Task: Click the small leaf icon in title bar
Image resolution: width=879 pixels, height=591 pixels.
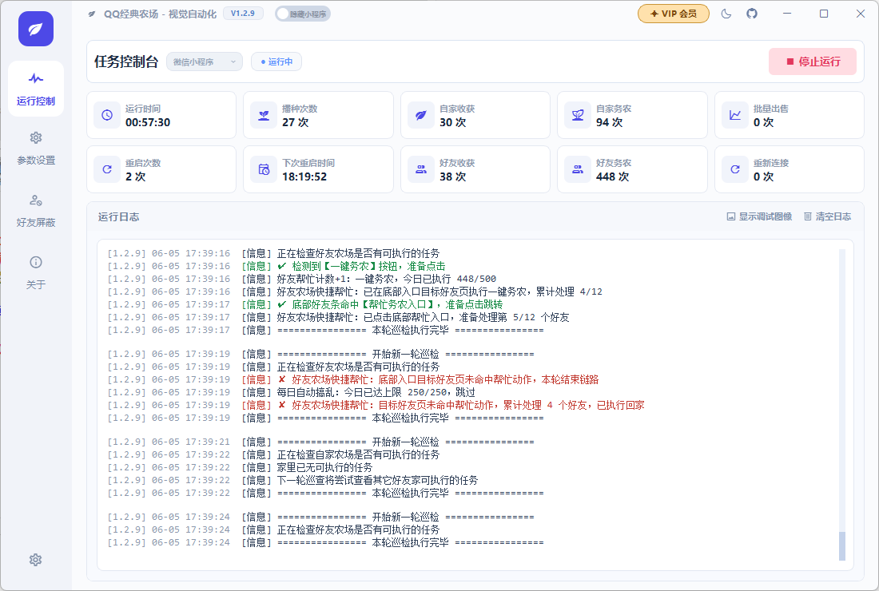Action: (x=91, y=14)
